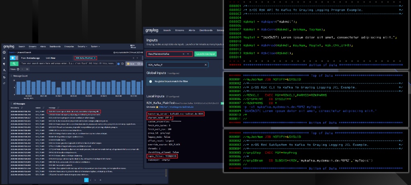
Task: Sort by the timestamp column icon
Action: (22, 108)
